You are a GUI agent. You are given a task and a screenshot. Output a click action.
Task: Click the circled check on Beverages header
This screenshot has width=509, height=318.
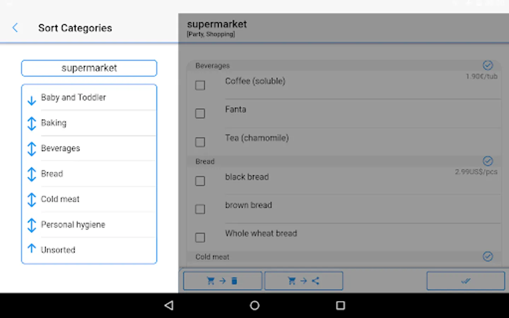click(x=488, y=65)
